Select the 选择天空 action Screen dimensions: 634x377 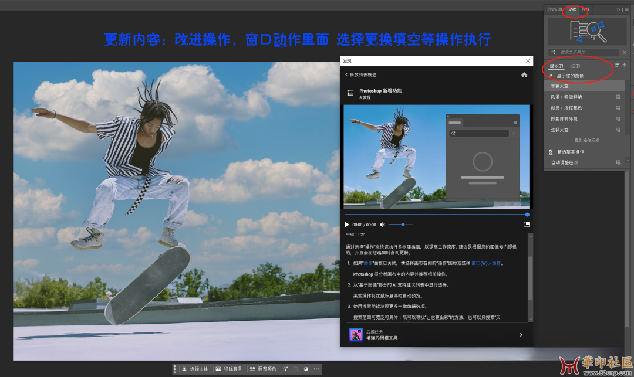coord(584,130)
